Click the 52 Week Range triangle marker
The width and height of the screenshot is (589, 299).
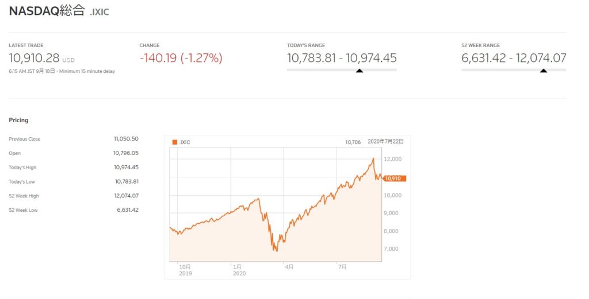click(x=544, y=71)
